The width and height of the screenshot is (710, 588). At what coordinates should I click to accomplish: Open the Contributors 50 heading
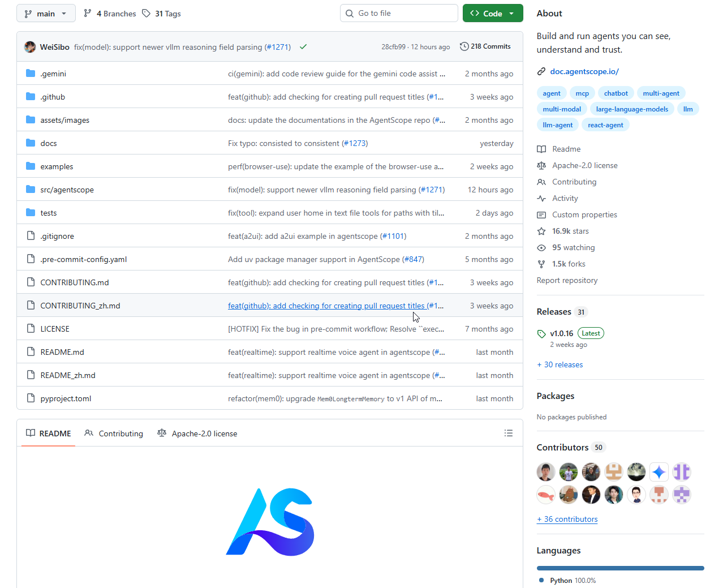pyautogui.click(x=571, y=447)
